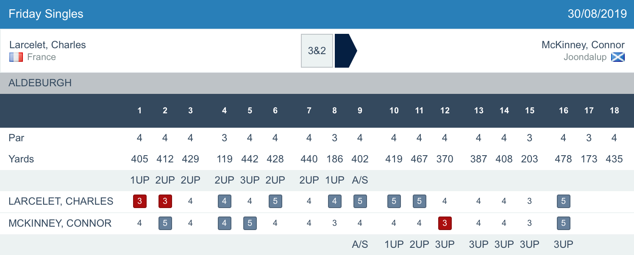The width and height of the screenshot is (634, 255).
Task: Open player McKinney, Connor name link
Action: [x=583, y=45]
